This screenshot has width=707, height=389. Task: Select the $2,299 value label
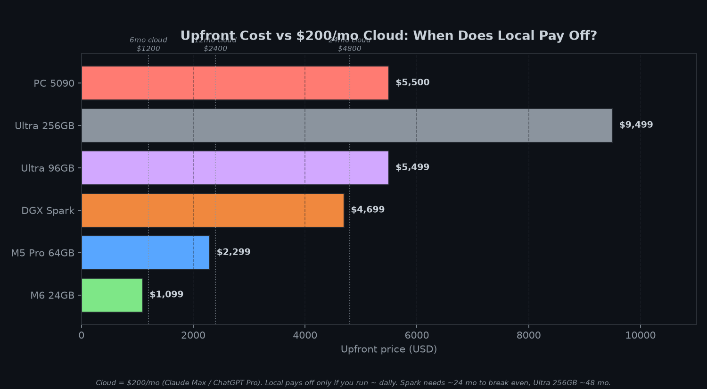233,252
